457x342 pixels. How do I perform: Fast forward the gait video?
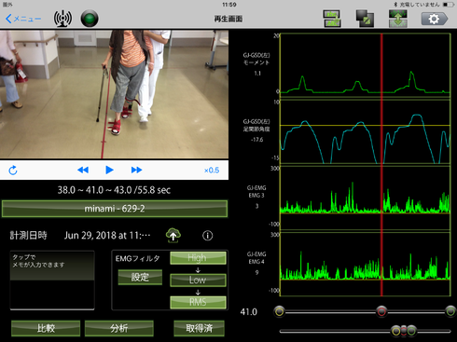(136, 170)
